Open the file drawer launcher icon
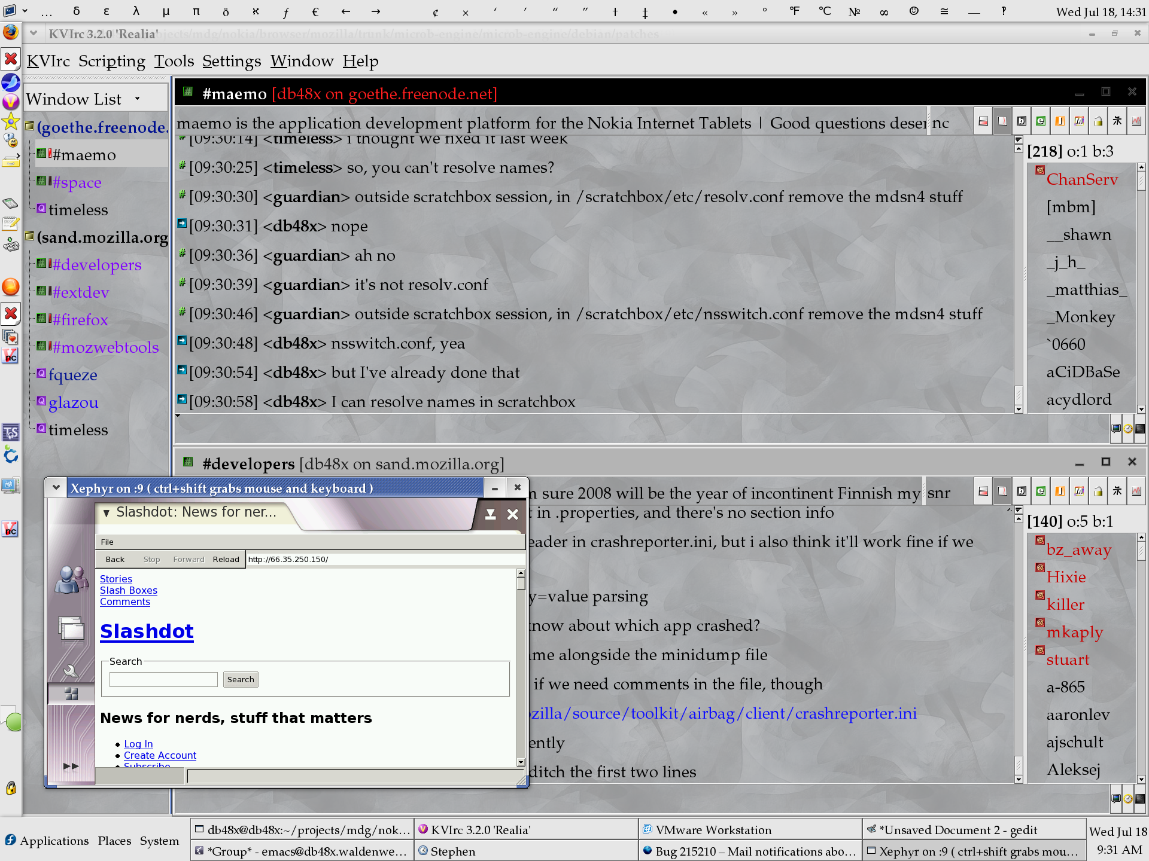Viewport: 1149px width, 861px height. pos(11,161)
